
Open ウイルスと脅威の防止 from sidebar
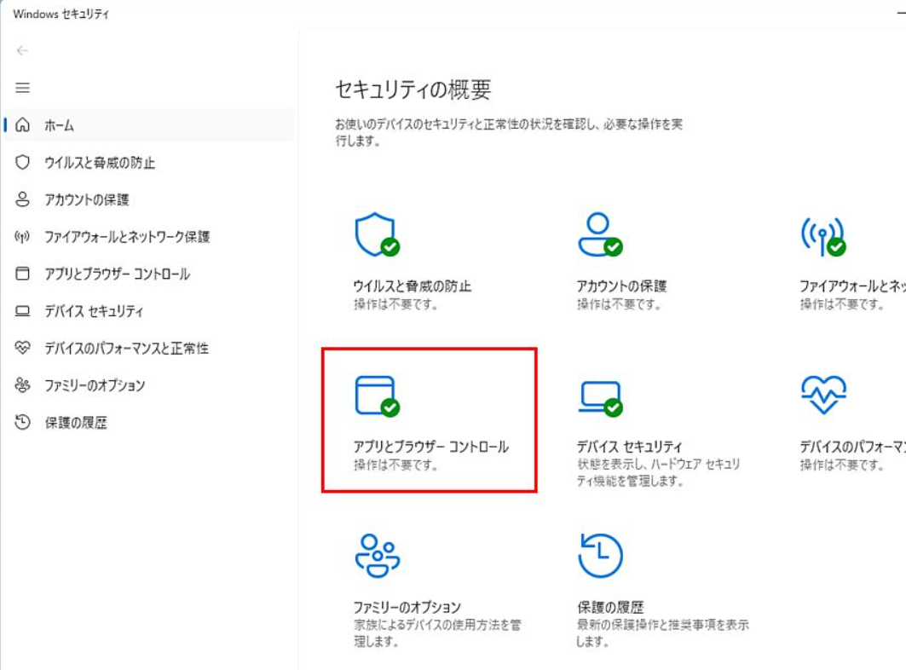[100, 163]
